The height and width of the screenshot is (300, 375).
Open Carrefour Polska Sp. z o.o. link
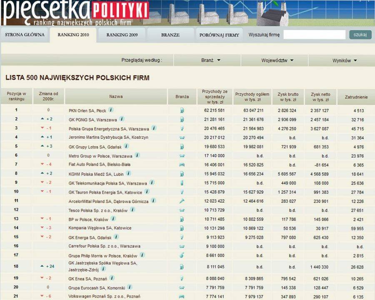coord(104,246)
